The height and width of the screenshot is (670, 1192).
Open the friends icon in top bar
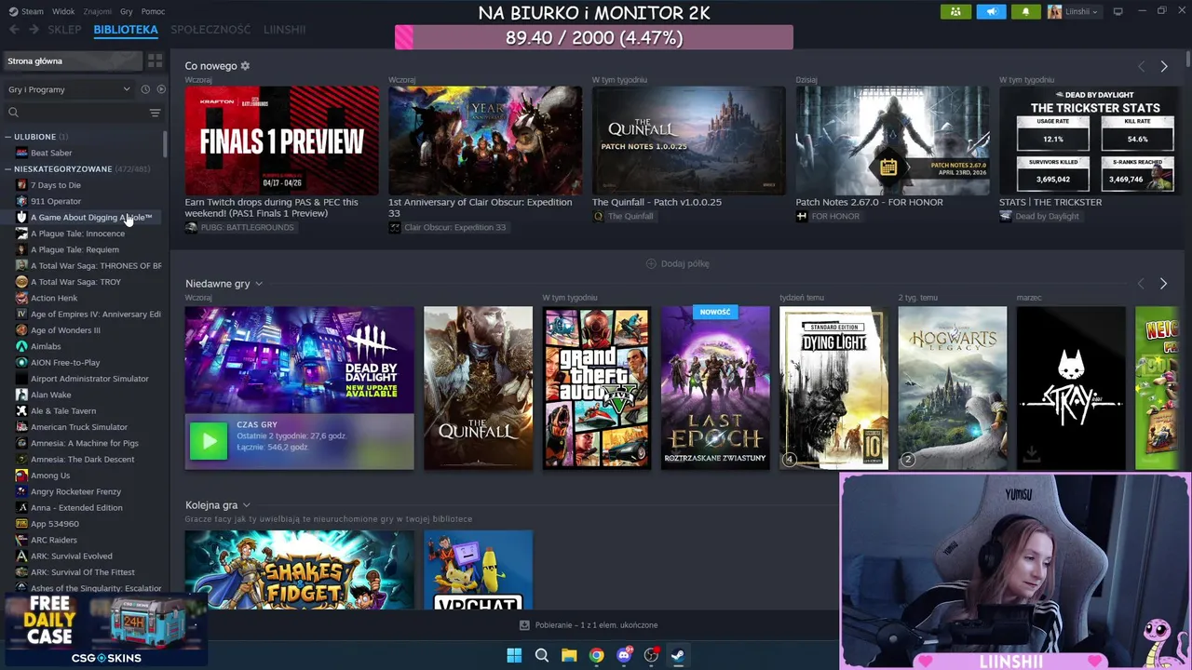click(x=955, y=11)
